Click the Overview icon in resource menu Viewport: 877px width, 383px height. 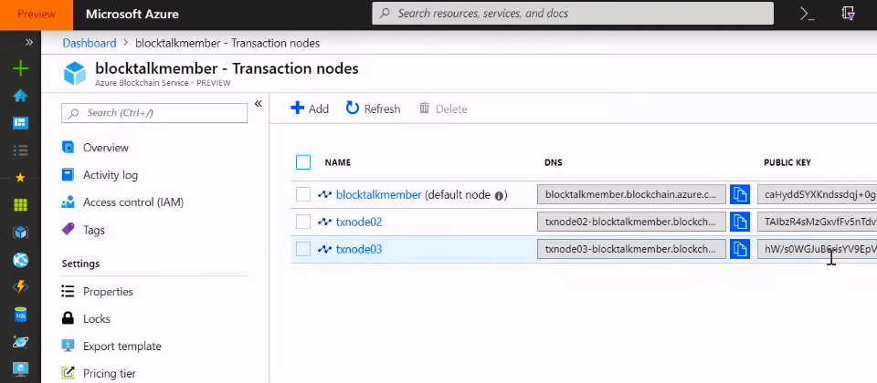point(68,148)
